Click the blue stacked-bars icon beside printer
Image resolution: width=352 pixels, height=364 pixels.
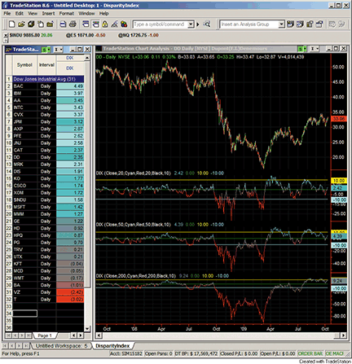[x=86, y=24]
